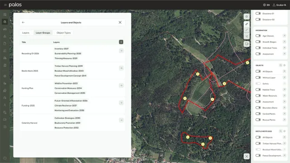Open the hamburger menu beside palos logo
Screen dimensions: 290x163
[x=5, y=5]
